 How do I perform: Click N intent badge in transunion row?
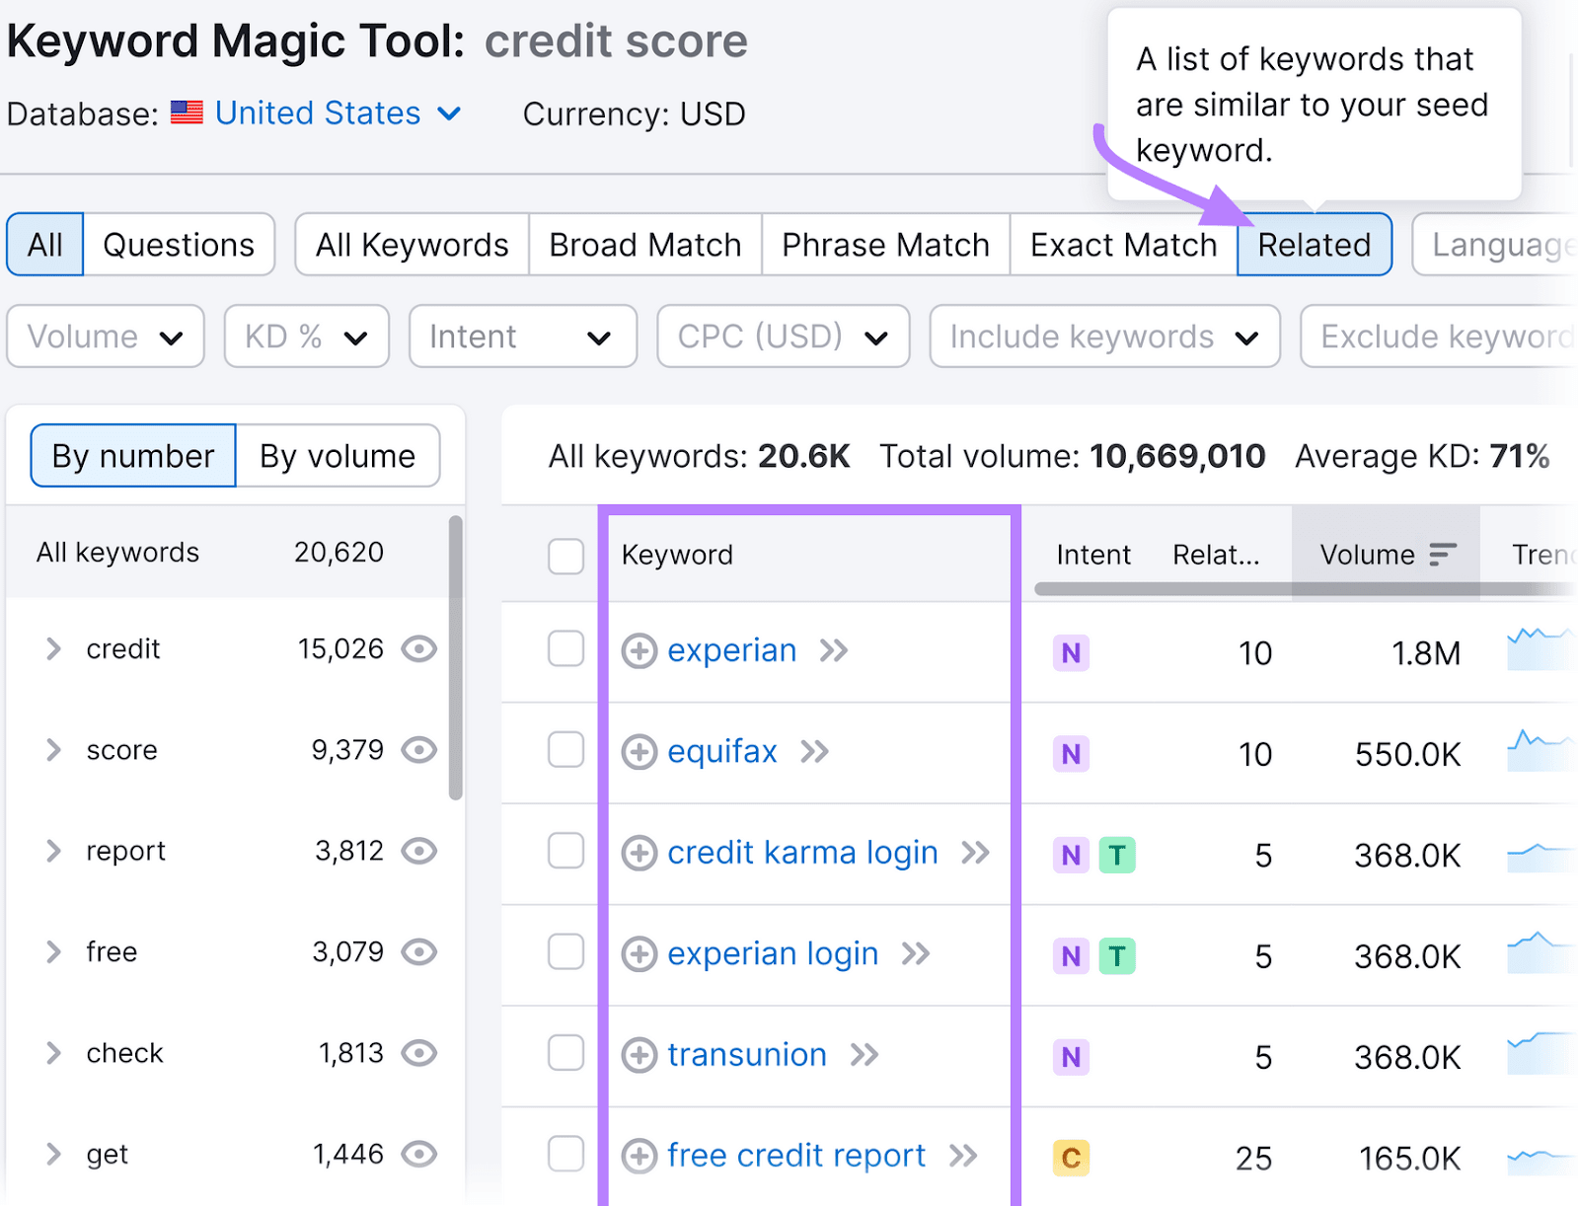tap(1071, 1057)
